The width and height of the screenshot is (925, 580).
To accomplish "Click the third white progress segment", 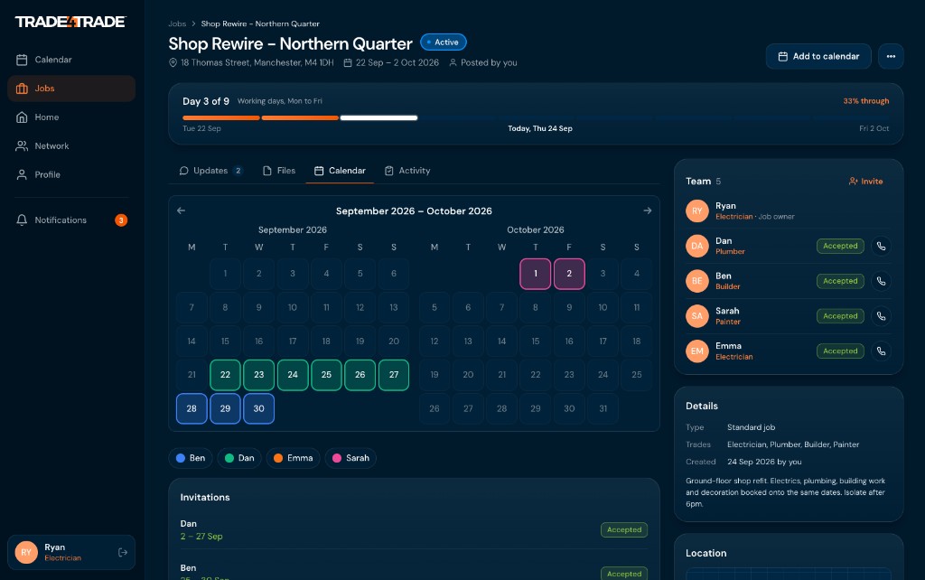I will tap(378, 118).
